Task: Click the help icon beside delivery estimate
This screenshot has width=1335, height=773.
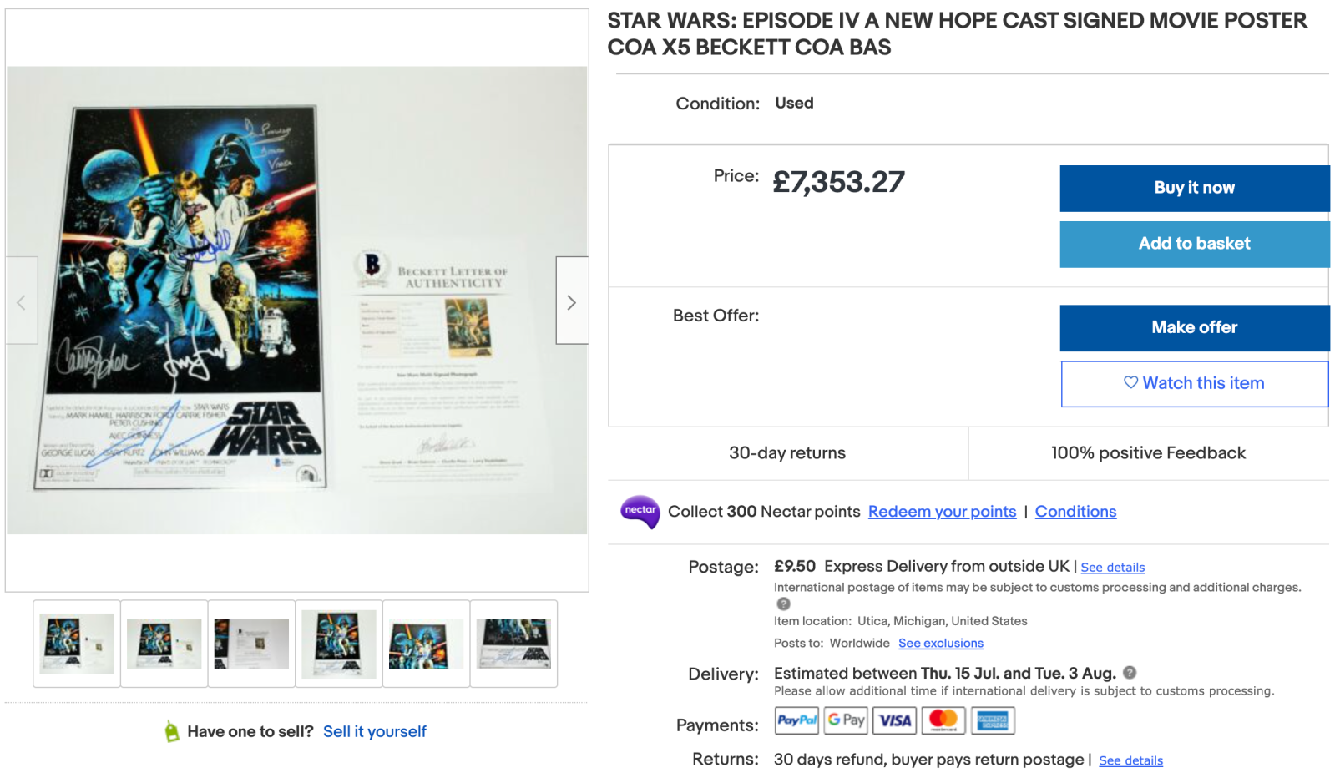Action: (x=1130, y=673)
